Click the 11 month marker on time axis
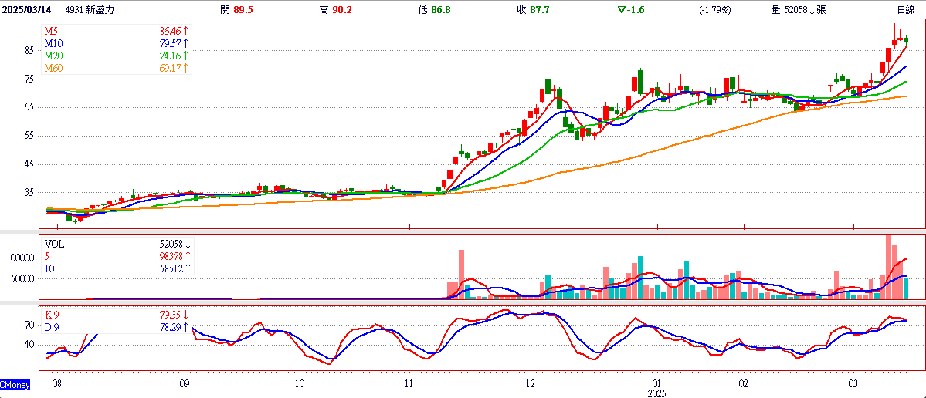Screen dimensions: 926x398 (x=410, y=384)
